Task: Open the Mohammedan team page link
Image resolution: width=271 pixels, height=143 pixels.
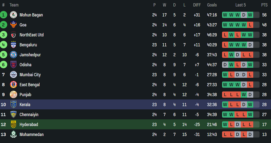Action: pos(32,134)
